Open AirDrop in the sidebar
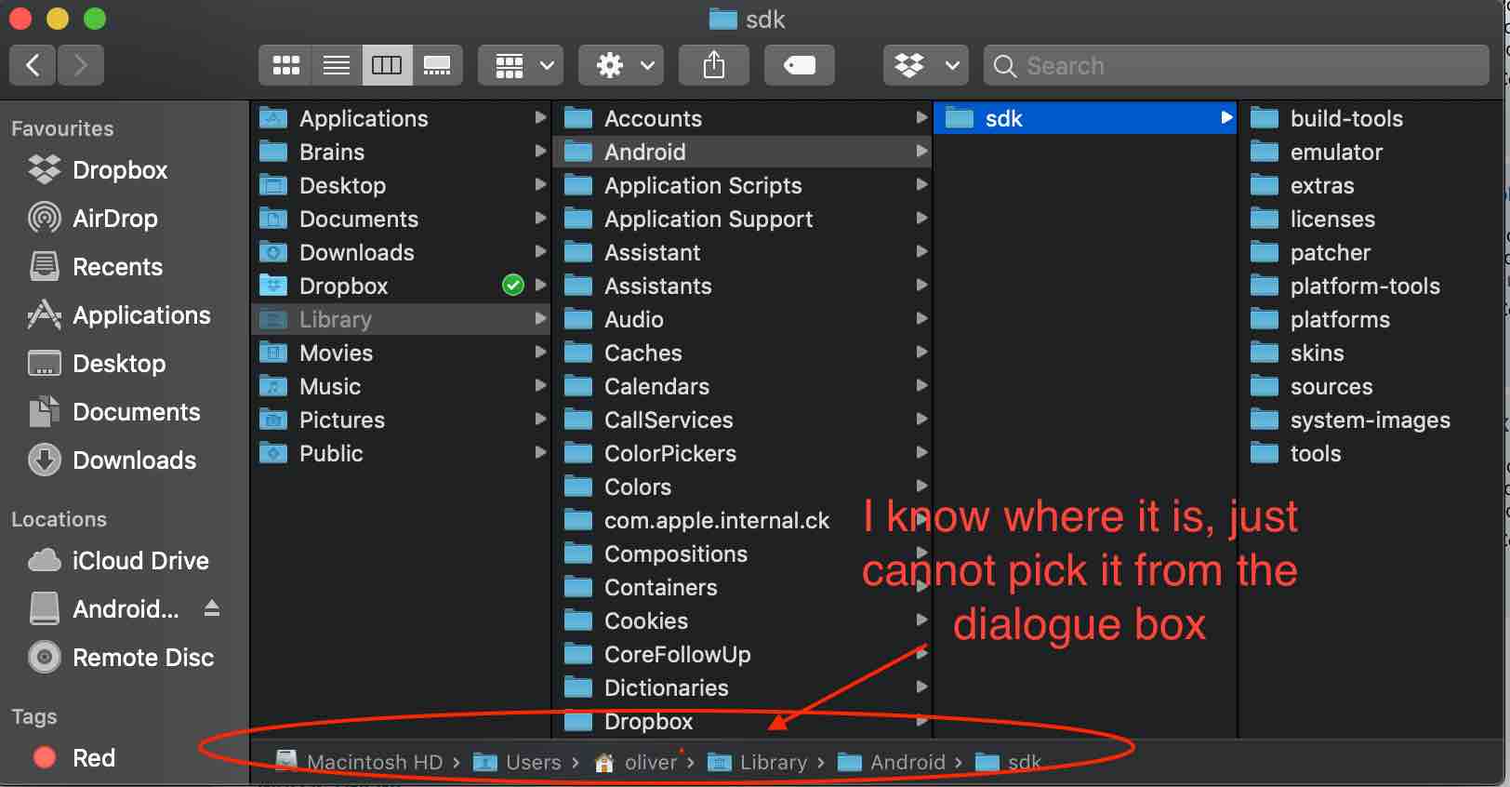Viewport: 1510px width, 787px height. pyautogui.click(x=114, y=219)
